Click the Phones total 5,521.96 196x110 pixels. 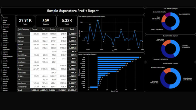click(x=73, y=45)
